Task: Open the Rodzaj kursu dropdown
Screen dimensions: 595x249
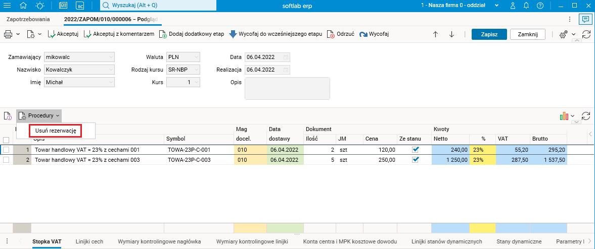Action: [196, 70]
